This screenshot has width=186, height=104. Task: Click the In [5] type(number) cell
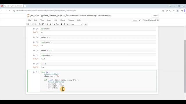98,42
